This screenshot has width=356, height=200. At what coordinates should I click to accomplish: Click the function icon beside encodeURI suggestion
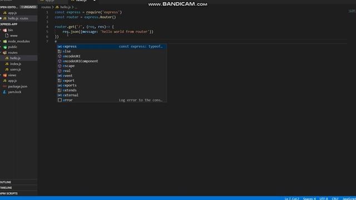(60, 56)
